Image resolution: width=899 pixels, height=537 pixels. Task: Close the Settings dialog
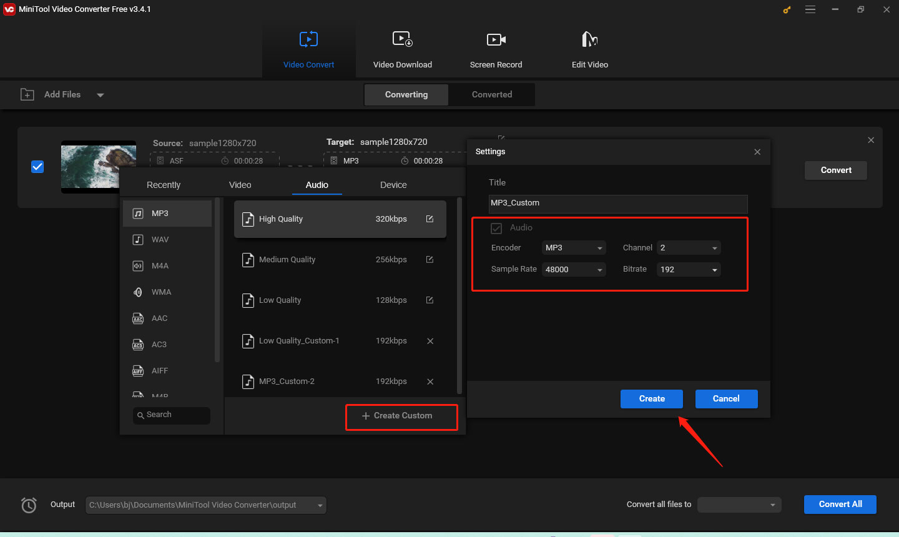pos(757,152)
